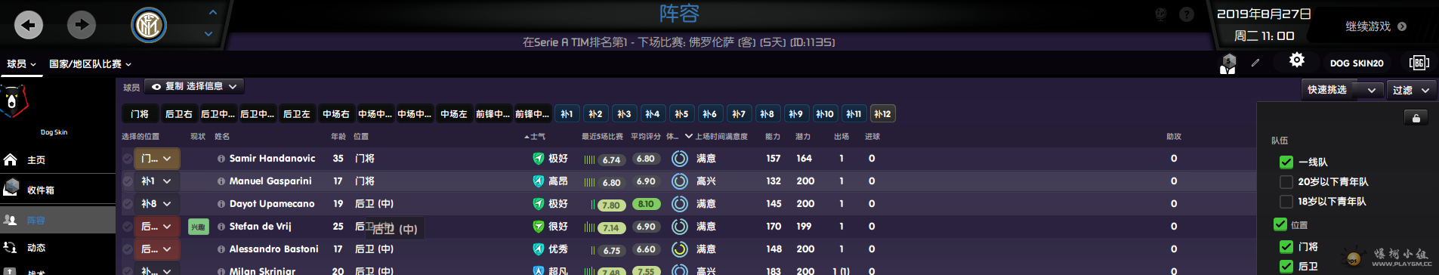Open the 过滤 dropdown

coord(1411,90)
